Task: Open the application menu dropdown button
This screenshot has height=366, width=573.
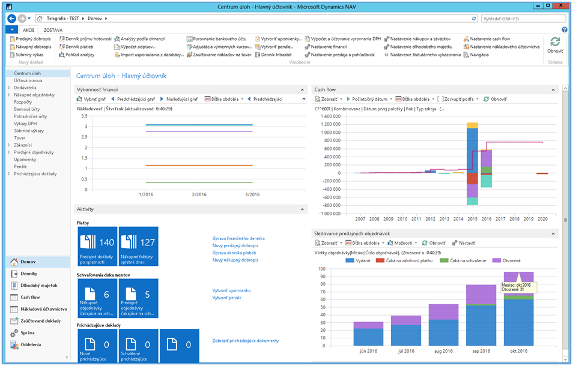Action: click(x=12, y=30)
